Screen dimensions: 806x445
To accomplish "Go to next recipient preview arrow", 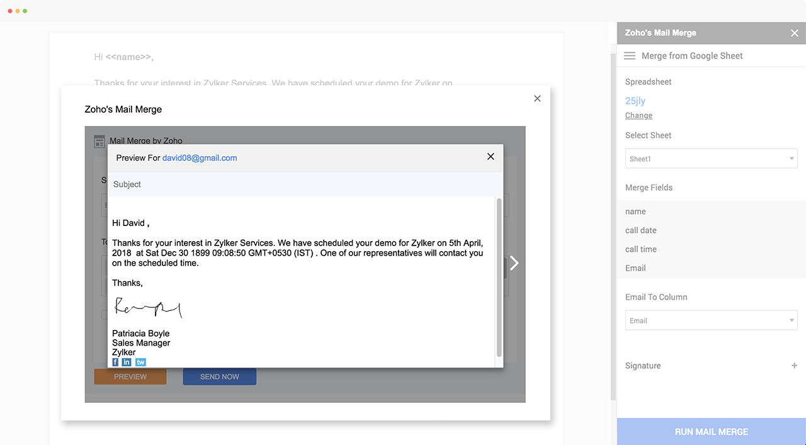I will click(x=514, y=262).
